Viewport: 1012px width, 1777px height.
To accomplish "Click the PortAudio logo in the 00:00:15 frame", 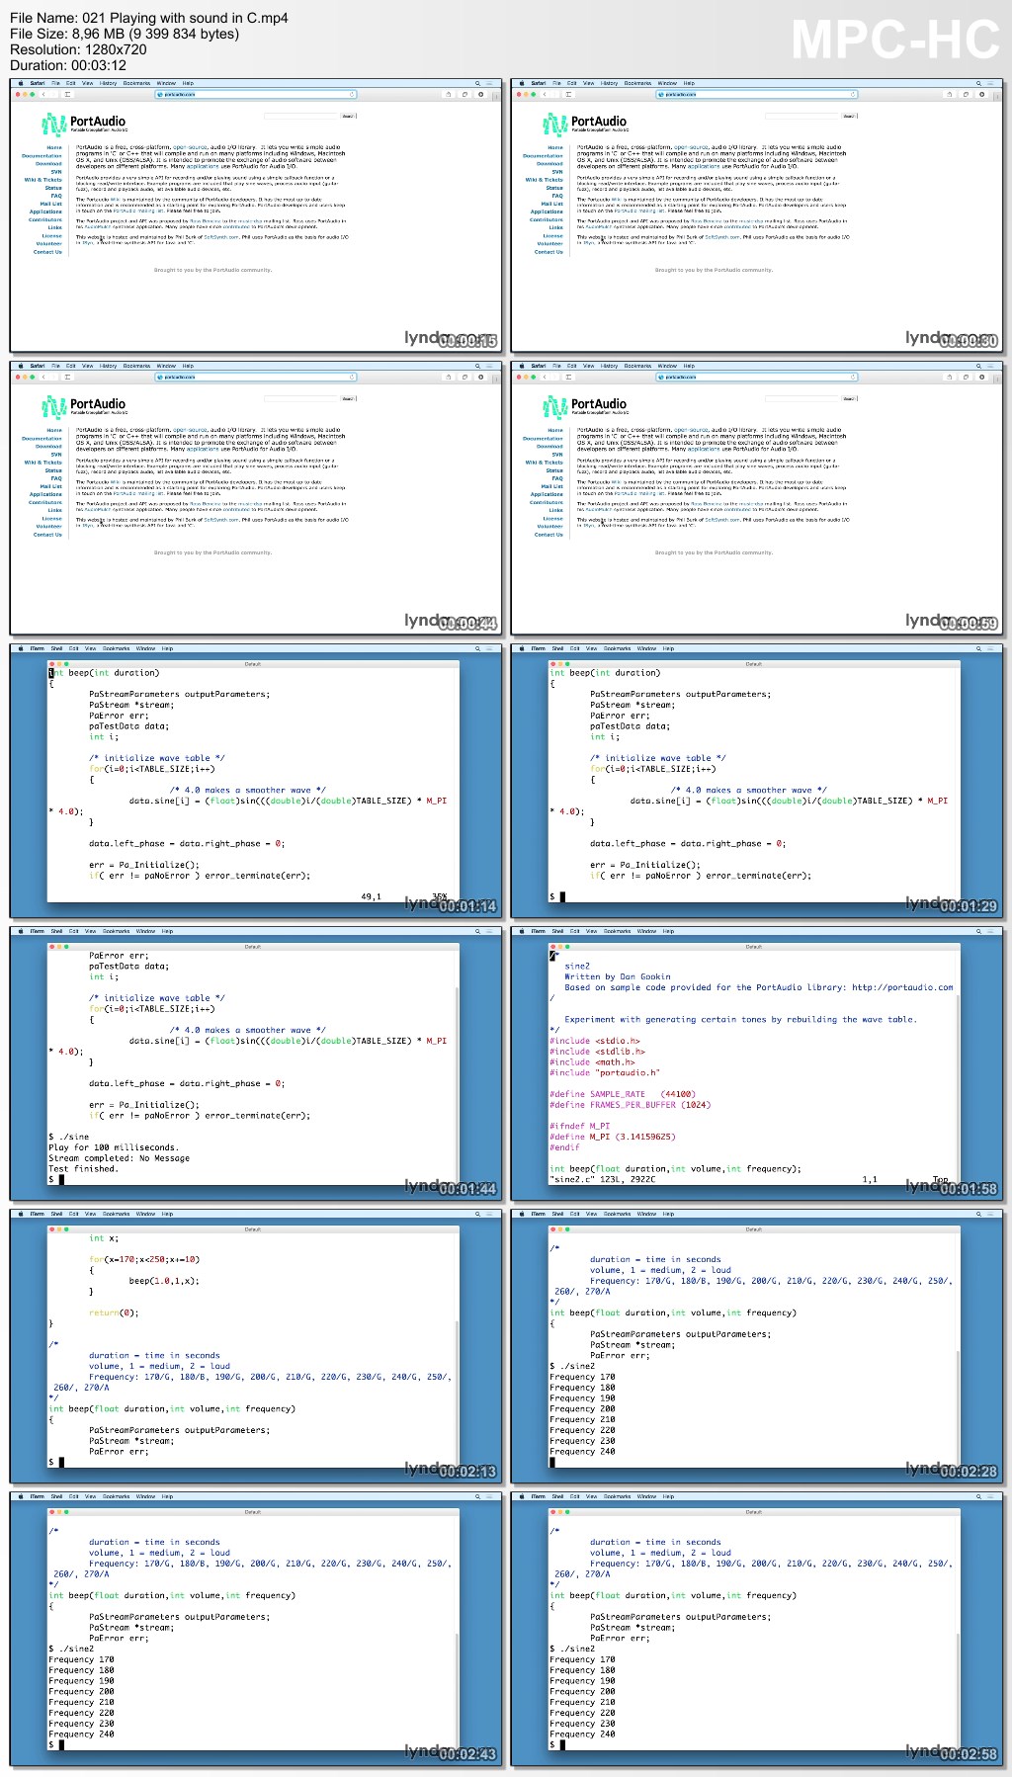I will 84,124.
